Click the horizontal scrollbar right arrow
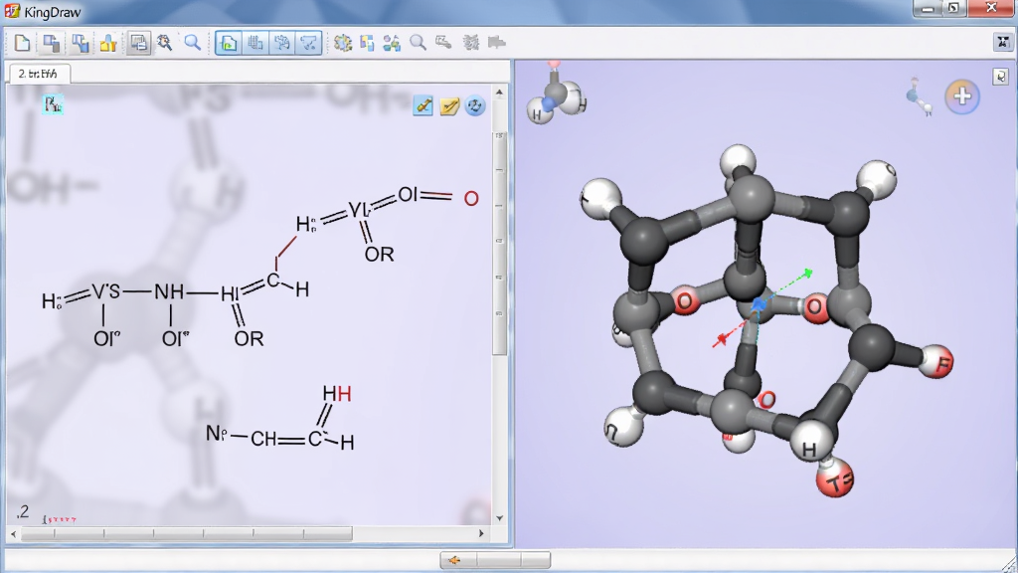 (481, 533)
